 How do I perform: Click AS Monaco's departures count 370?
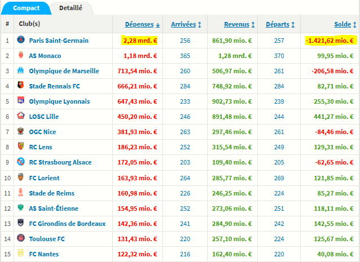279,56
